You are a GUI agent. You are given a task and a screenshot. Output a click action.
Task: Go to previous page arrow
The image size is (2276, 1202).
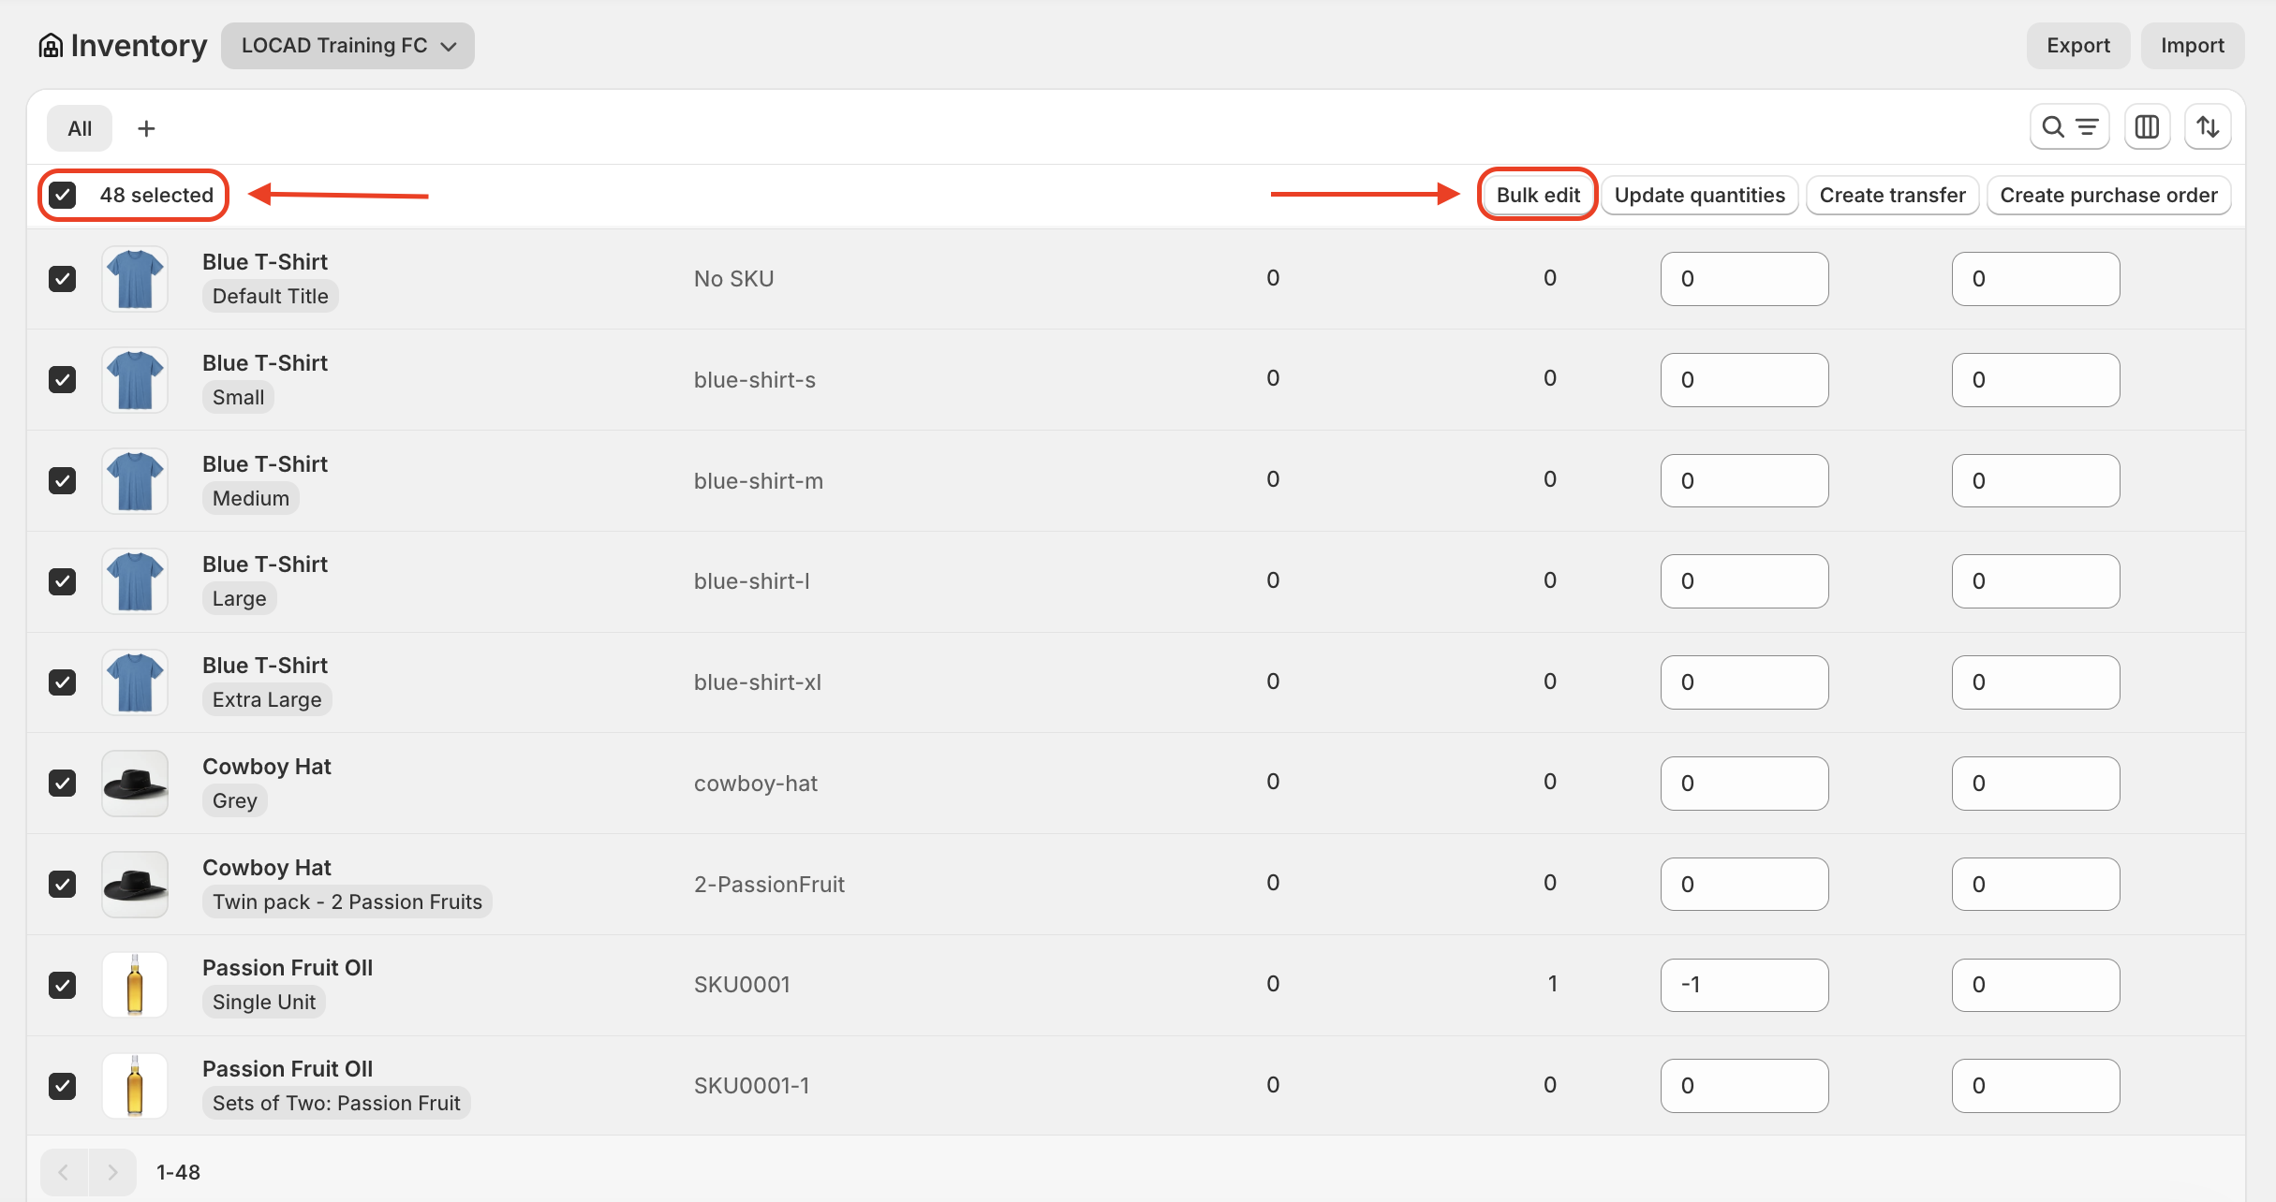64,1172
